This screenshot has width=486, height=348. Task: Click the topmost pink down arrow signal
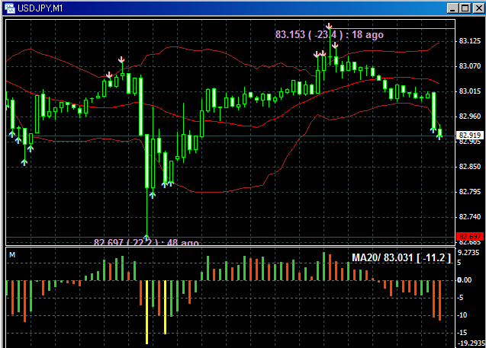tap(329, 27)
